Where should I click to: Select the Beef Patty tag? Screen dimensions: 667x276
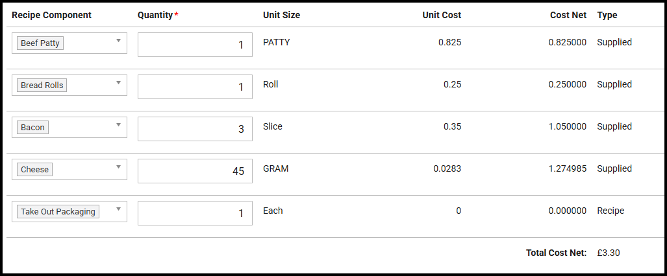[x=40, y=43]
